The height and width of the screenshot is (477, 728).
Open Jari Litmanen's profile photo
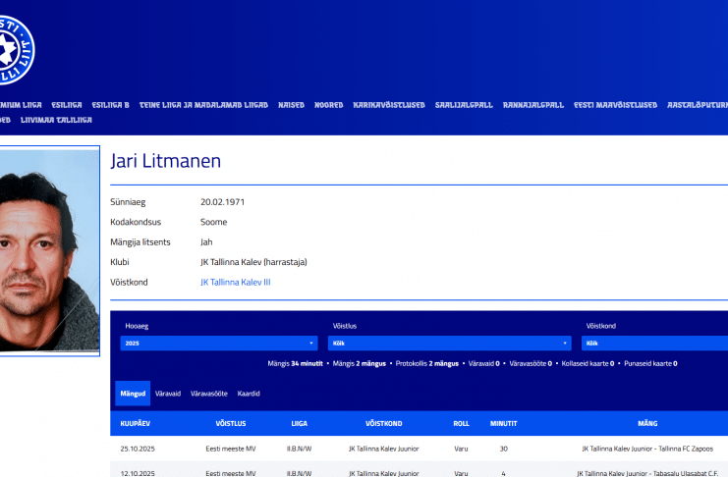pos(47,249)
